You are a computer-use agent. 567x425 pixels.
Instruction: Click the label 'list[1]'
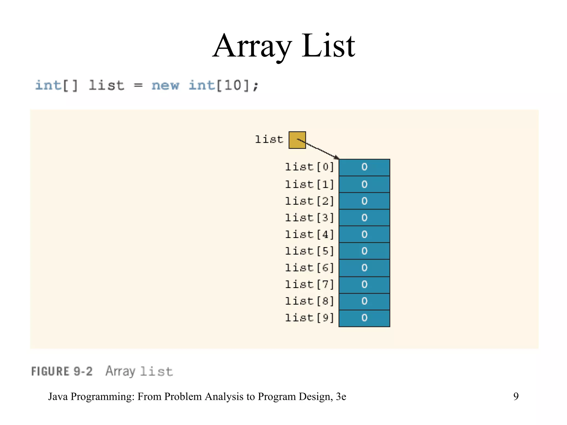click(x=310, y=184)
